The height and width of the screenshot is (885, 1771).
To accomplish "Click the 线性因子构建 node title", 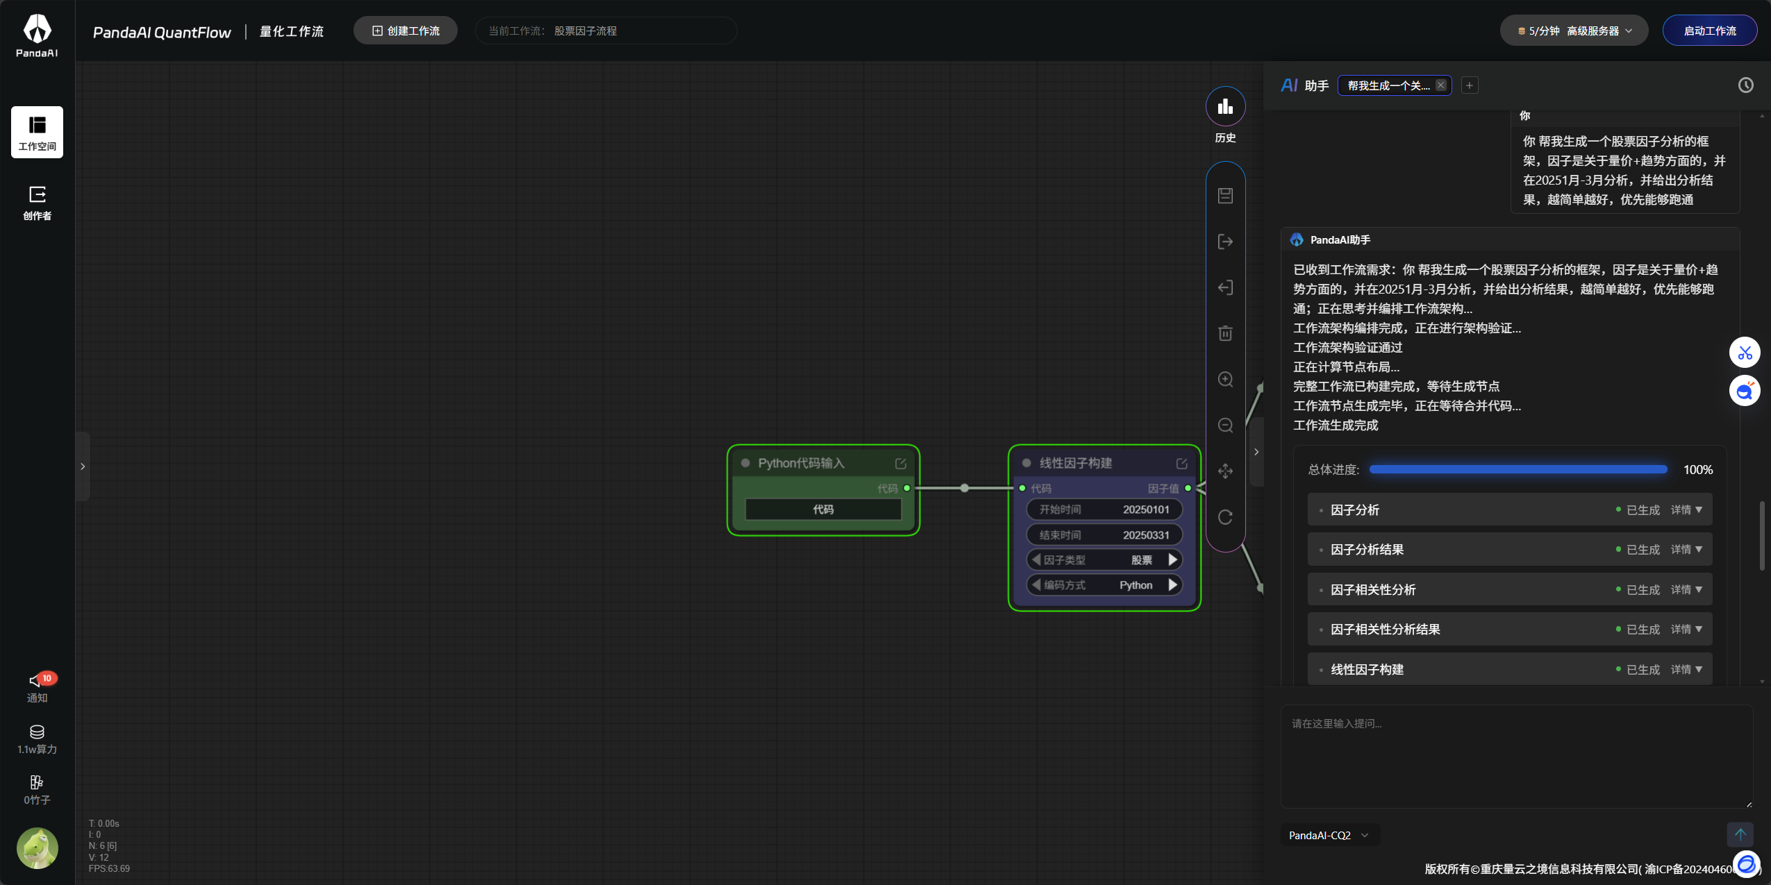I will pos(1076,463).
